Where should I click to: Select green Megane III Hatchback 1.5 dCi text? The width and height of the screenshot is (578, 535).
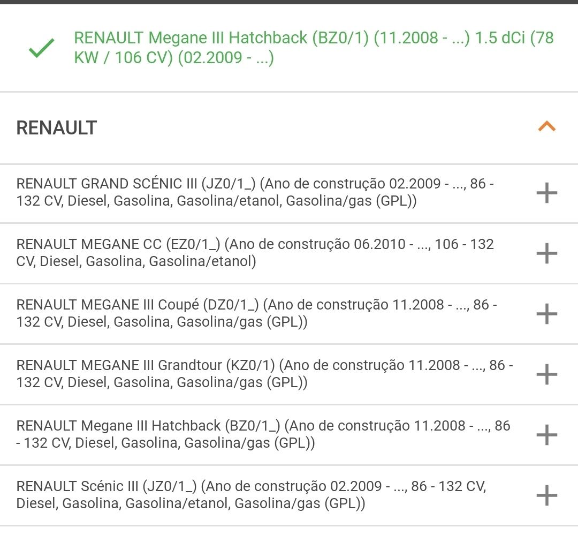pyautogui.click(x=314, y=48)
